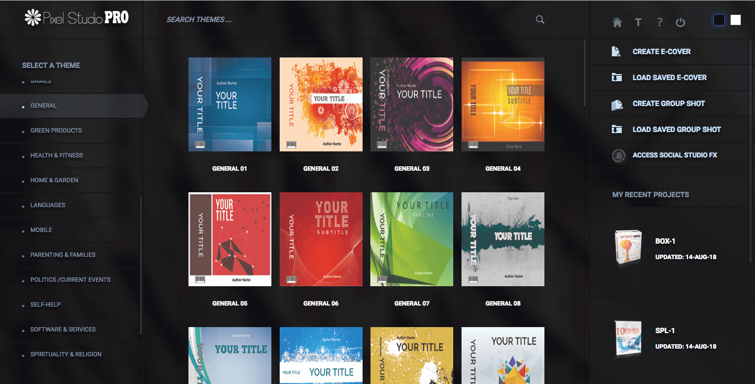Click the Pixel Studio PRO flower logo

(33, 17)
